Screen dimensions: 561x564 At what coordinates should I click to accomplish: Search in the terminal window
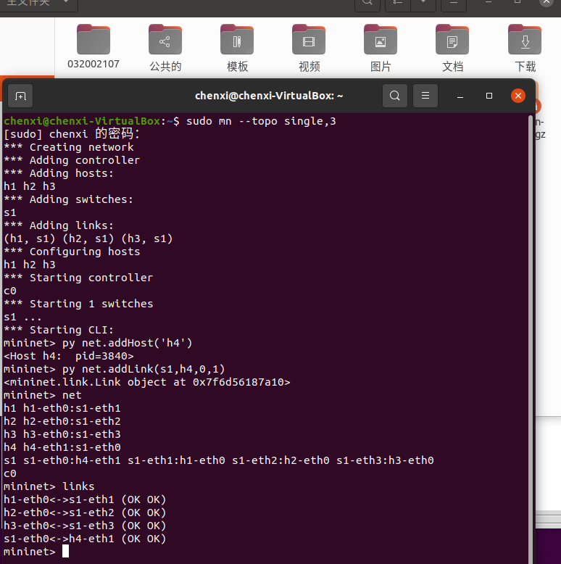[x=395, y=96]
